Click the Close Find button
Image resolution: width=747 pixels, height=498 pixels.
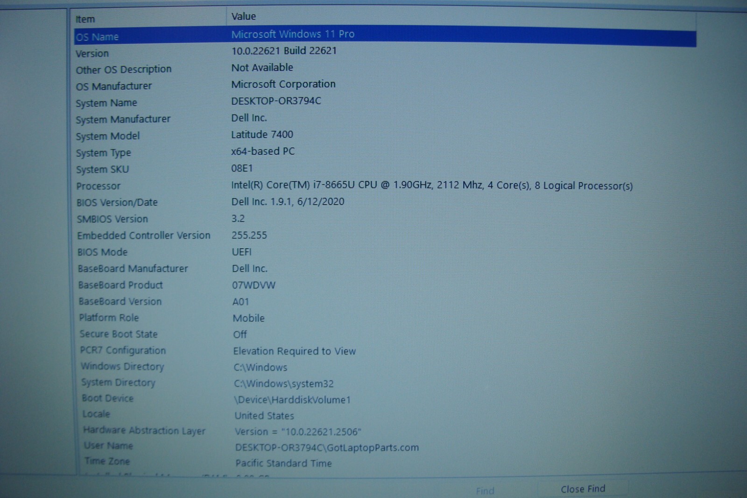pos(583,489)
